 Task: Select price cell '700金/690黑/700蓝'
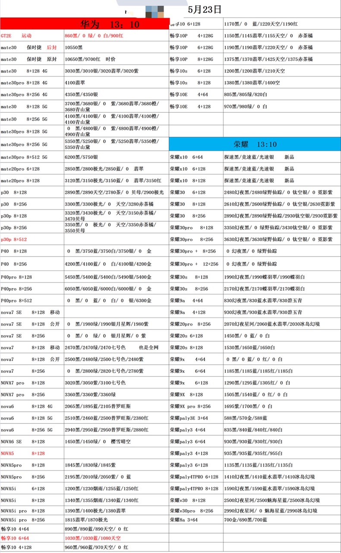pos(282,520)
